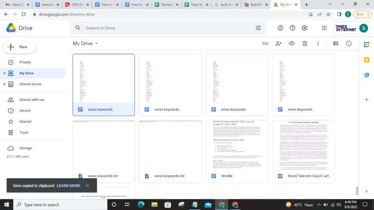Open the Drive settings gear
The width and height of the screenshot is (374, 210).
(304, 28)
